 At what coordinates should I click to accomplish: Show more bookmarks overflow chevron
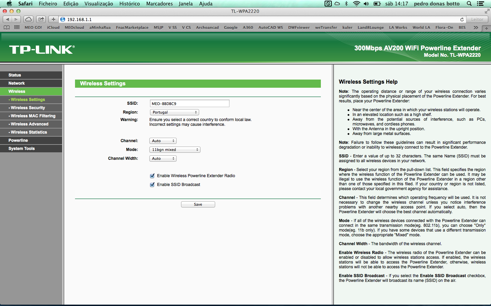pos(476,28)
